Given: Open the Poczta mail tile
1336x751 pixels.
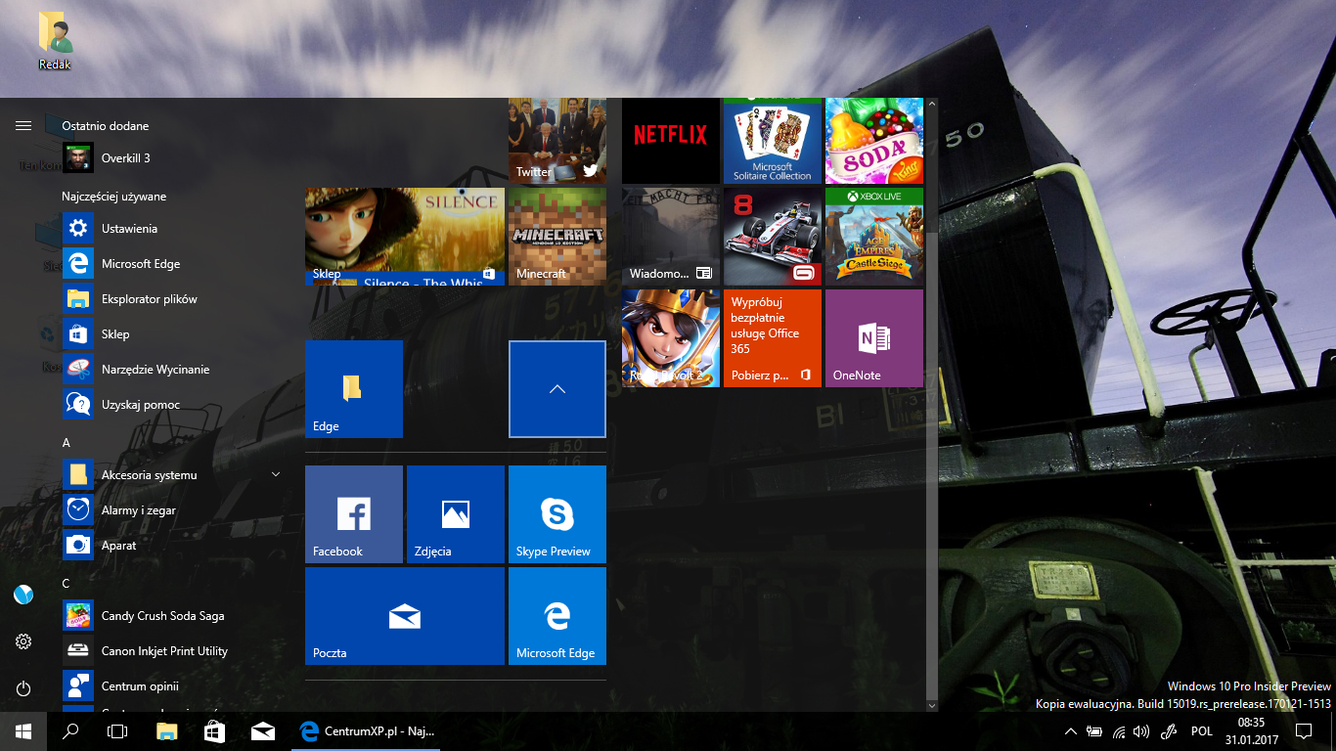Looking at the screenshot, I should (x=405, y=616).
